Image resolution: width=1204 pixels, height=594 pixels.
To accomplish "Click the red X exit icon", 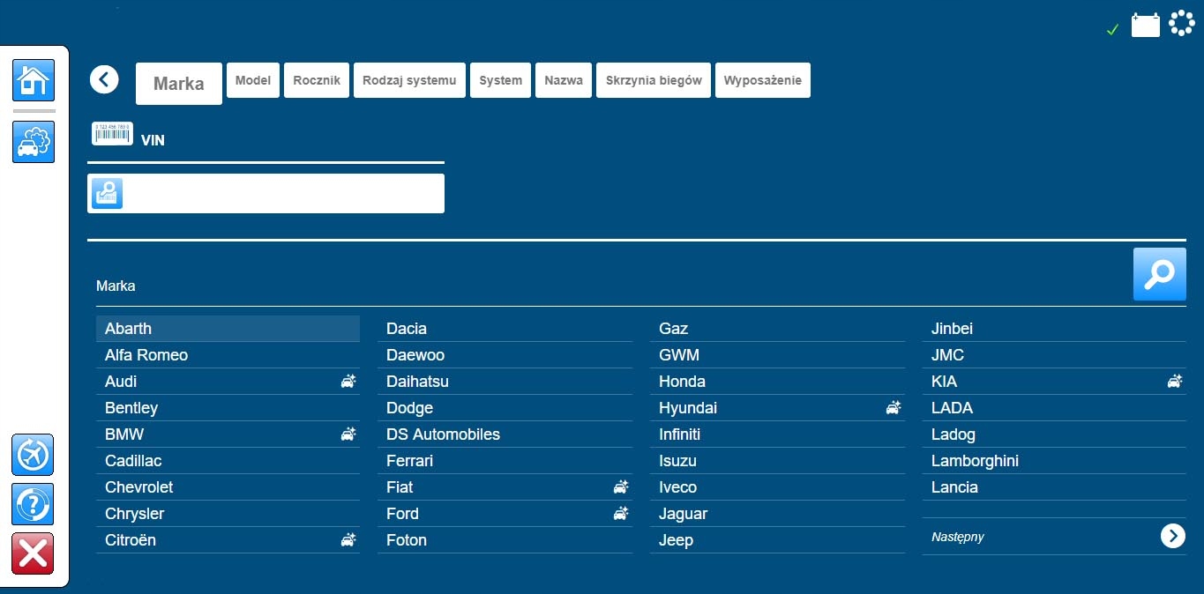I will pyautogui.click(x=34, y=553).
